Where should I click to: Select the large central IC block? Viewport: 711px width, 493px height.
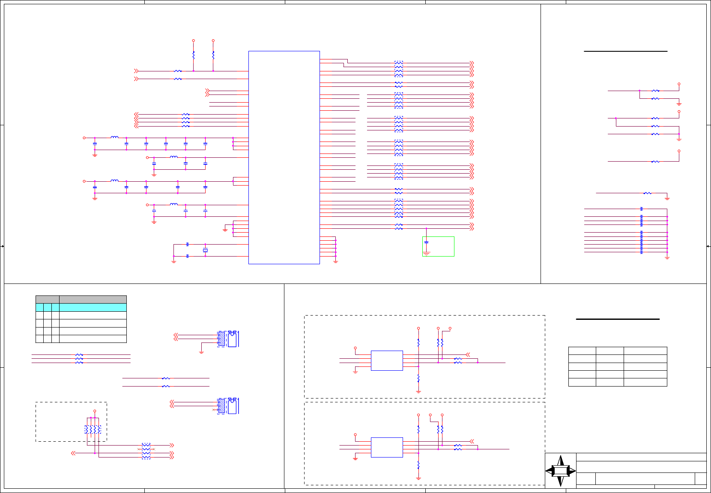click(x=284, y=157)
